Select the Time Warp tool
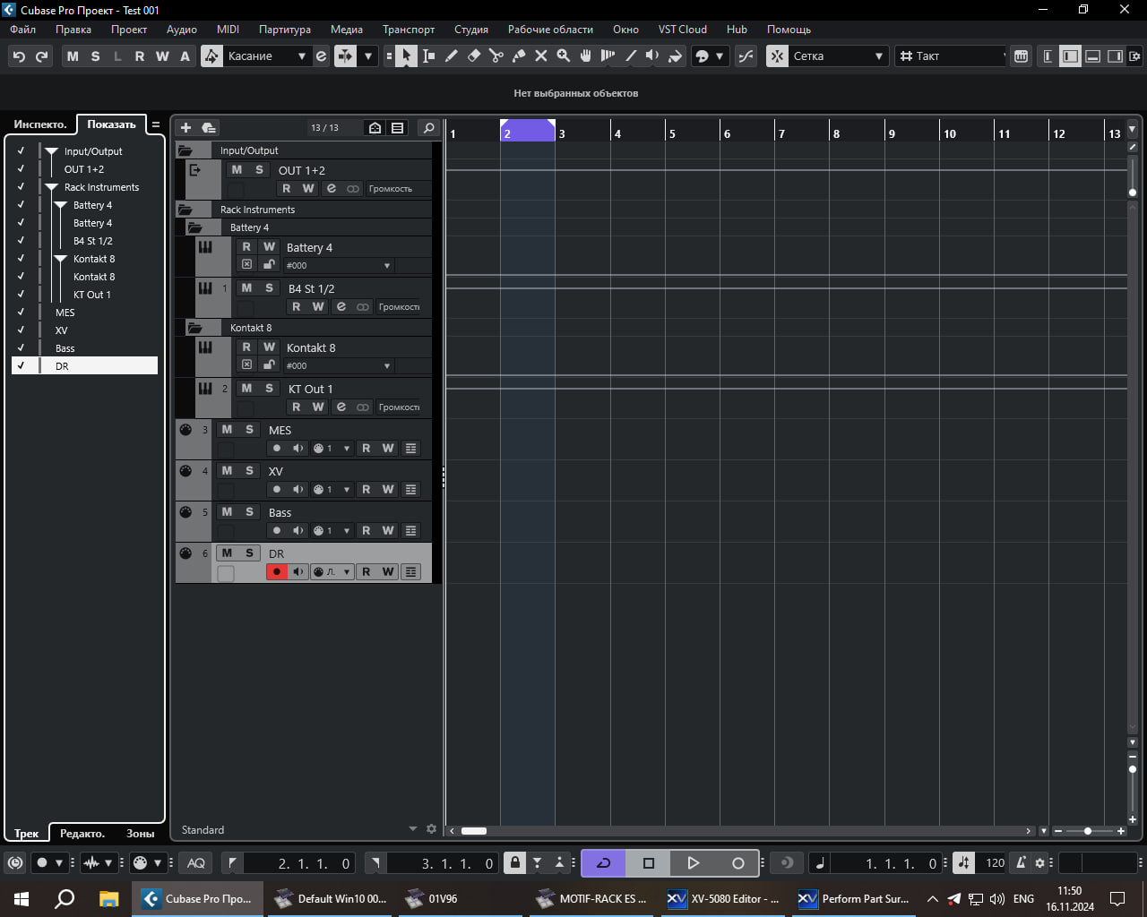 (608, 56)
